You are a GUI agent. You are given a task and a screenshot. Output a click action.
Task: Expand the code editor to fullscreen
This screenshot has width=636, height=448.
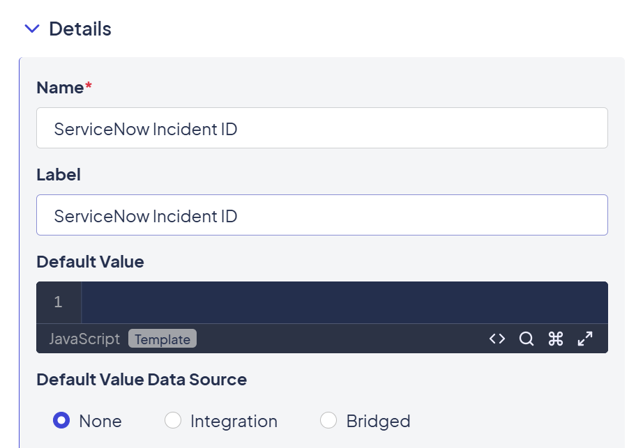(585, 339)
